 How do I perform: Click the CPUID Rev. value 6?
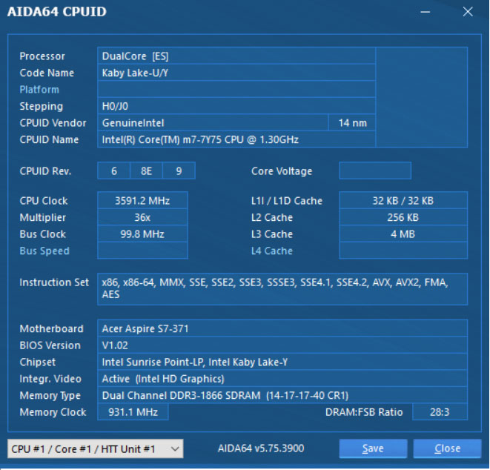click(x=113, y=171)
